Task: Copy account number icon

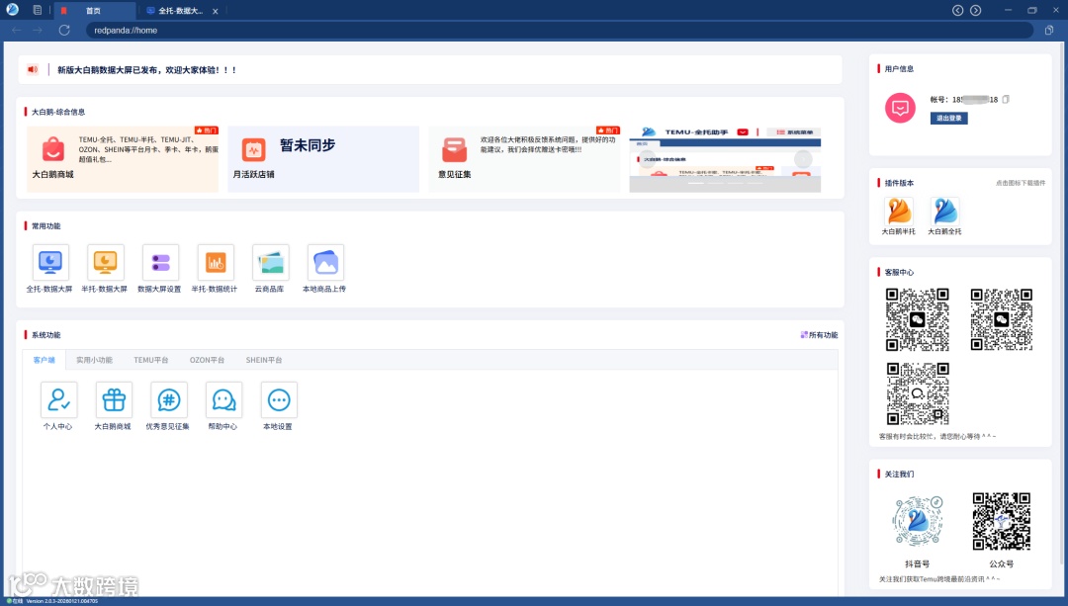Action: point(1006,100)
